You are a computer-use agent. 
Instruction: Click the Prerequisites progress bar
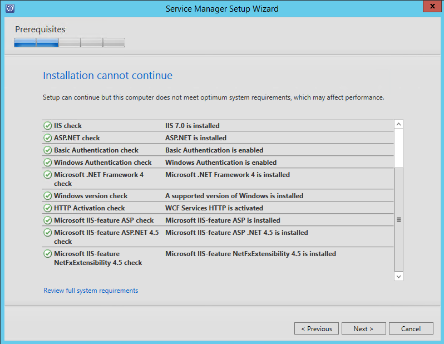click(70, 42)
